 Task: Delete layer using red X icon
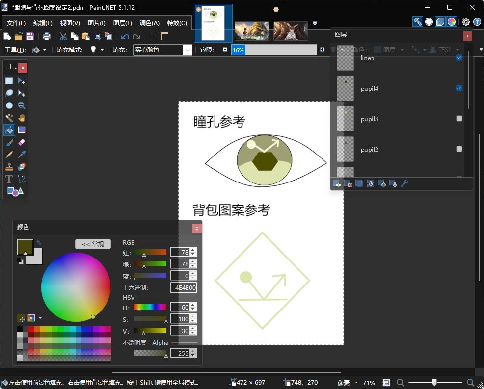point(348,184)
